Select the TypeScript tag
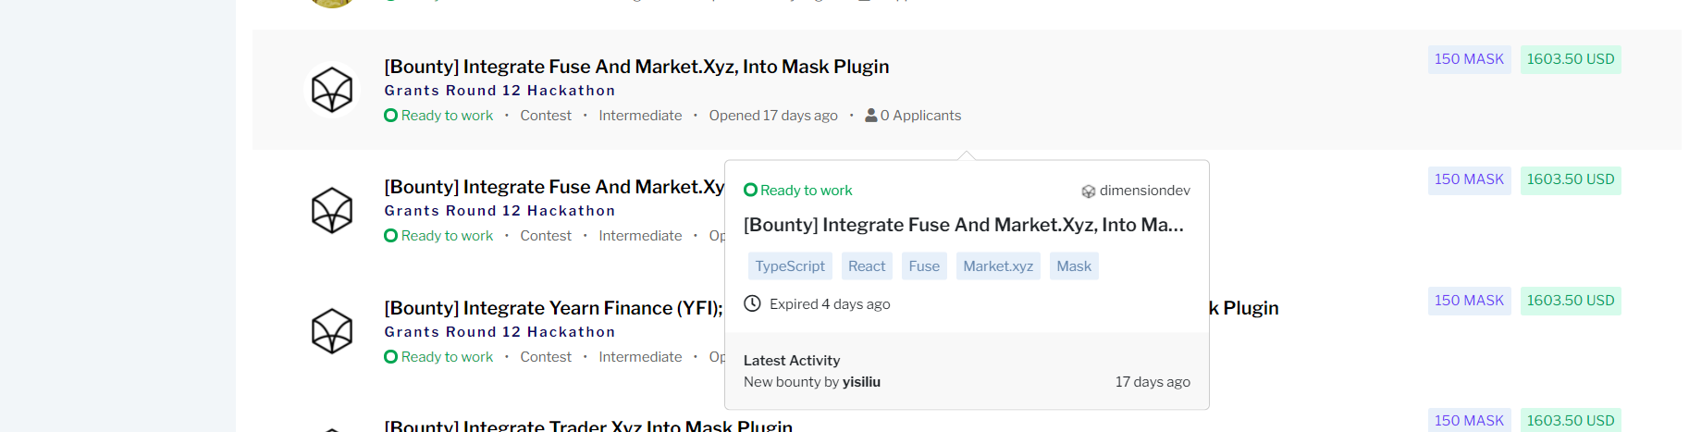This screenshot has height=432, width=1689. 790,266
